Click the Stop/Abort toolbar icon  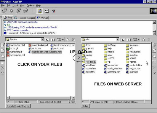click(x=12, y=11)
